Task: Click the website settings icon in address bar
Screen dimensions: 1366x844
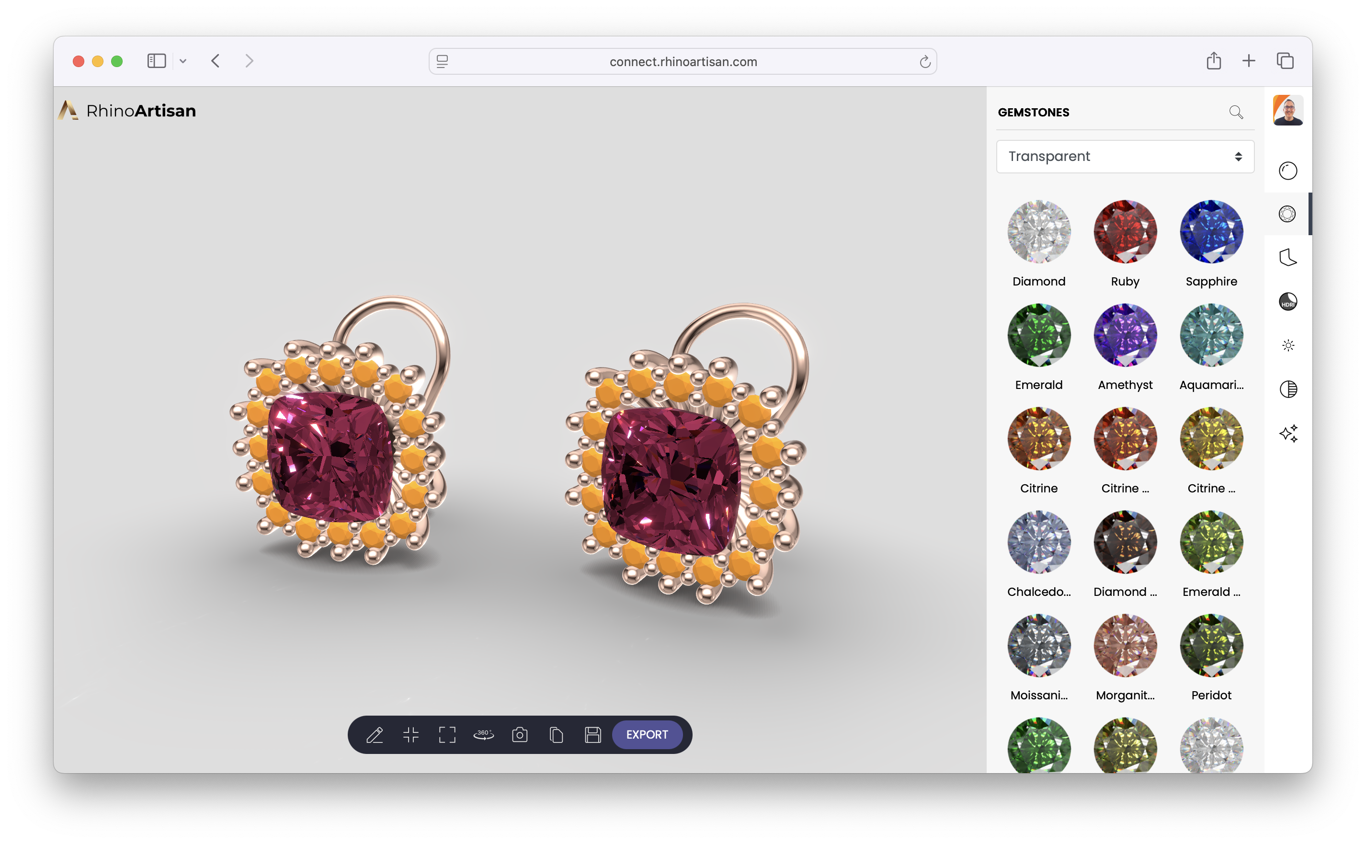Action: (442, 61)
